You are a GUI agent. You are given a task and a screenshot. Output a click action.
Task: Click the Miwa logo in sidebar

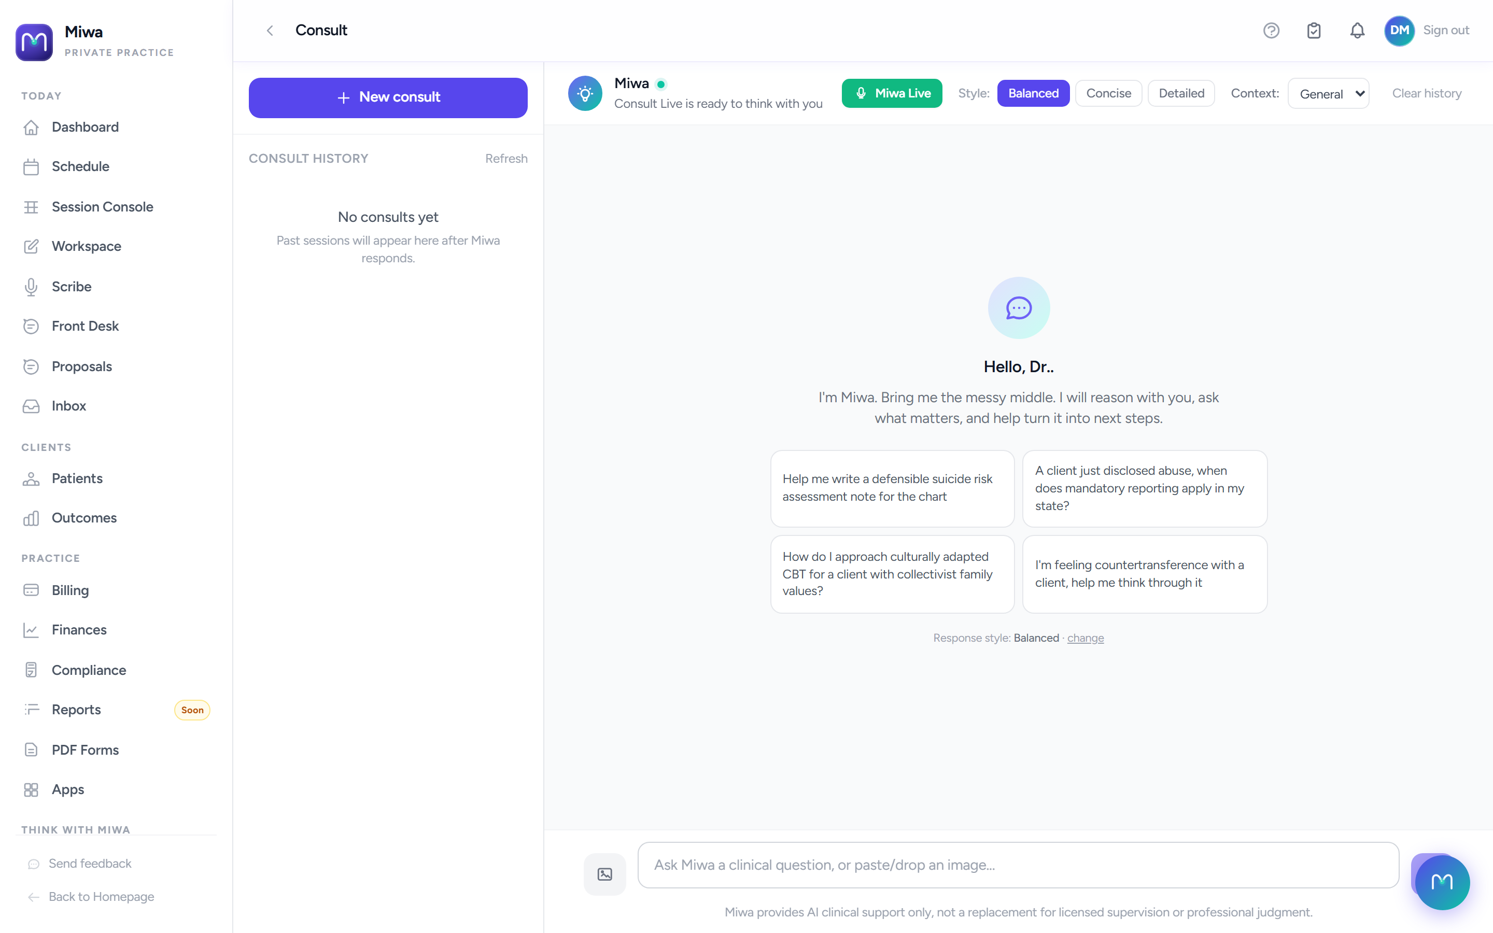(x=34, y=42)
